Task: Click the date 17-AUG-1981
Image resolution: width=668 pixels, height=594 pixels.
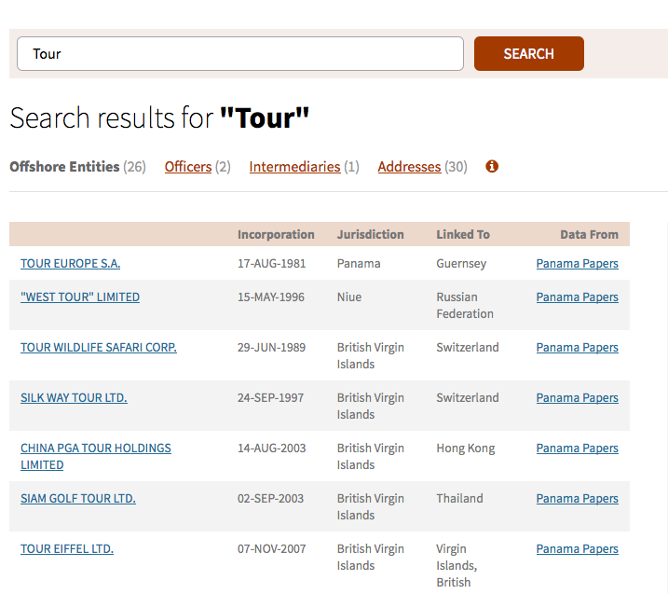Action: tap(271, 264)
